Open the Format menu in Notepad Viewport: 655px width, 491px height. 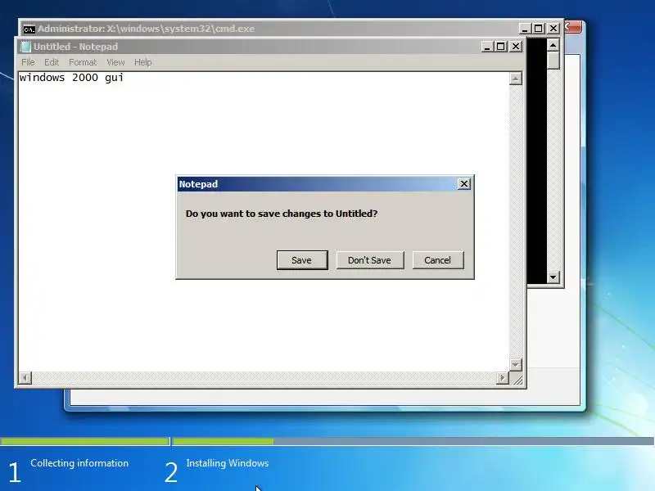click(83, 62)
